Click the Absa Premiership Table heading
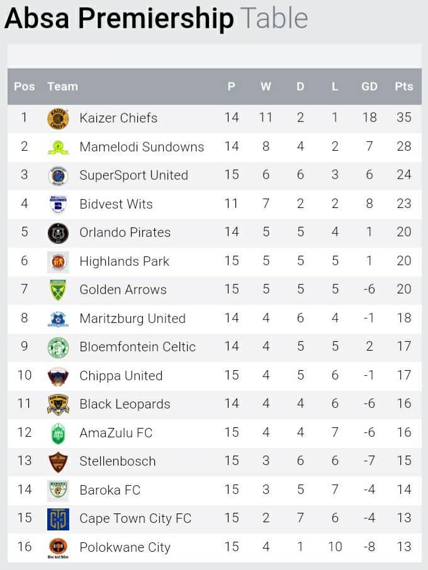 click(x=157, y=18)
